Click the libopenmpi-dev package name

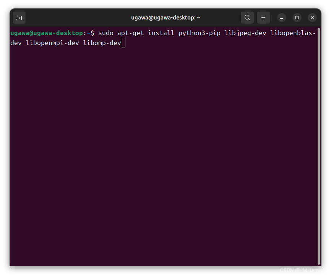click(x=52, y=43)
